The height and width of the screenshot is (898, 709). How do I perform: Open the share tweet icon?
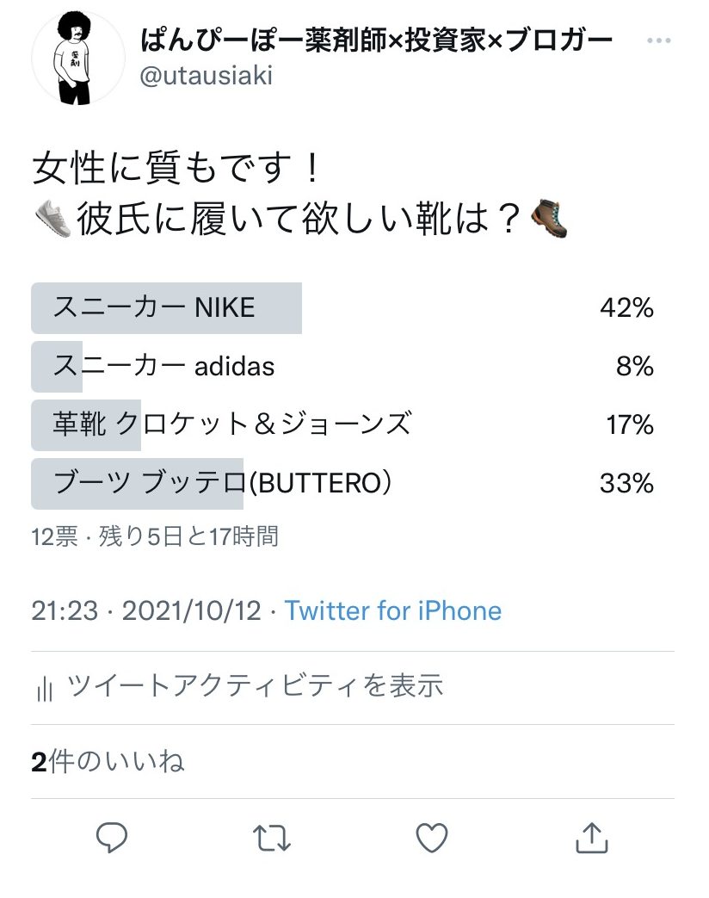(x=591, y=837)
